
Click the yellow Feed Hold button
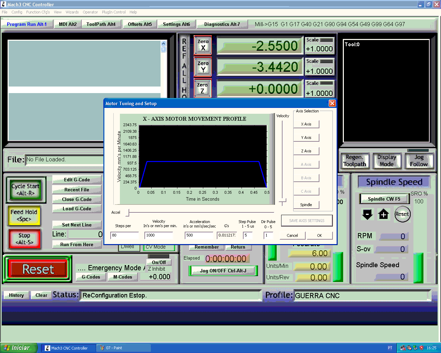pos(24,215)
